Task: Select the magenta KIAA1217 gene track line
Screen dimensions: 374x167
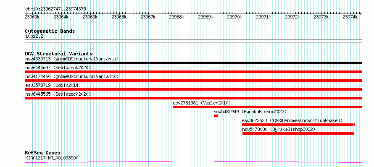Action: (x=193, y=162)
